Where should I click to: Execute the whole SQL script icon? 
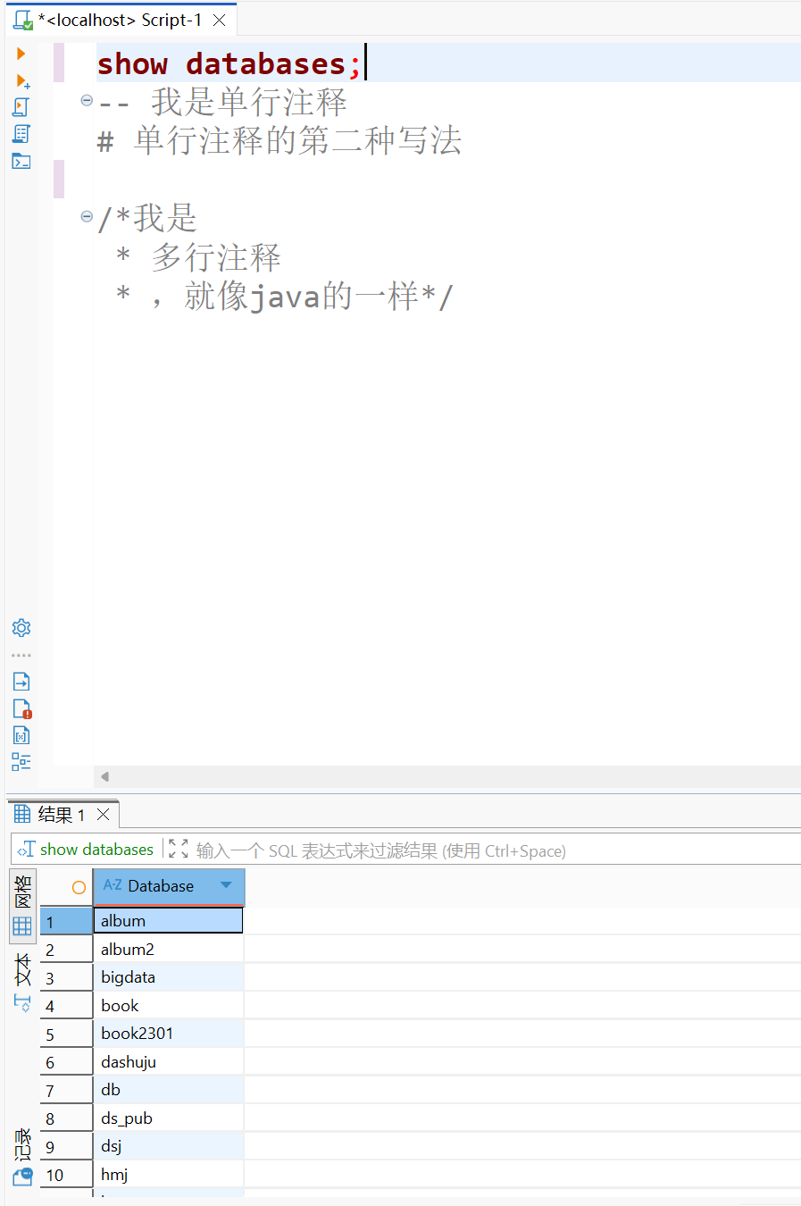[21, 105]
